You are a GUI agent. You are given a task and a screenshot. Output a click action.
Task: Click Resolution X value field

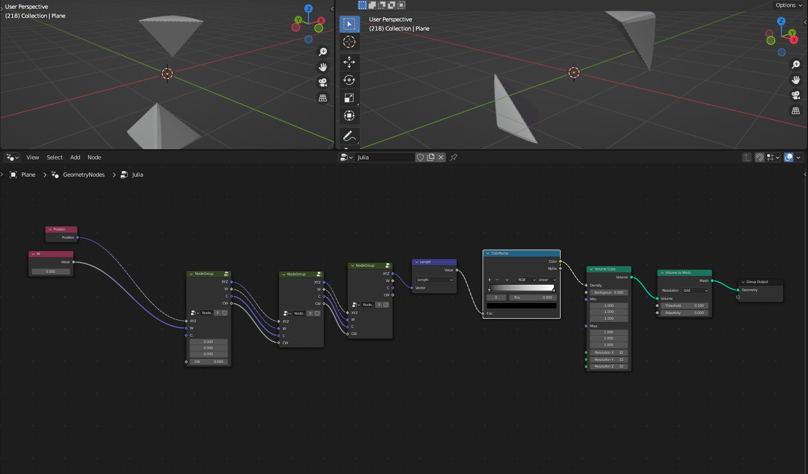[609, 352]
